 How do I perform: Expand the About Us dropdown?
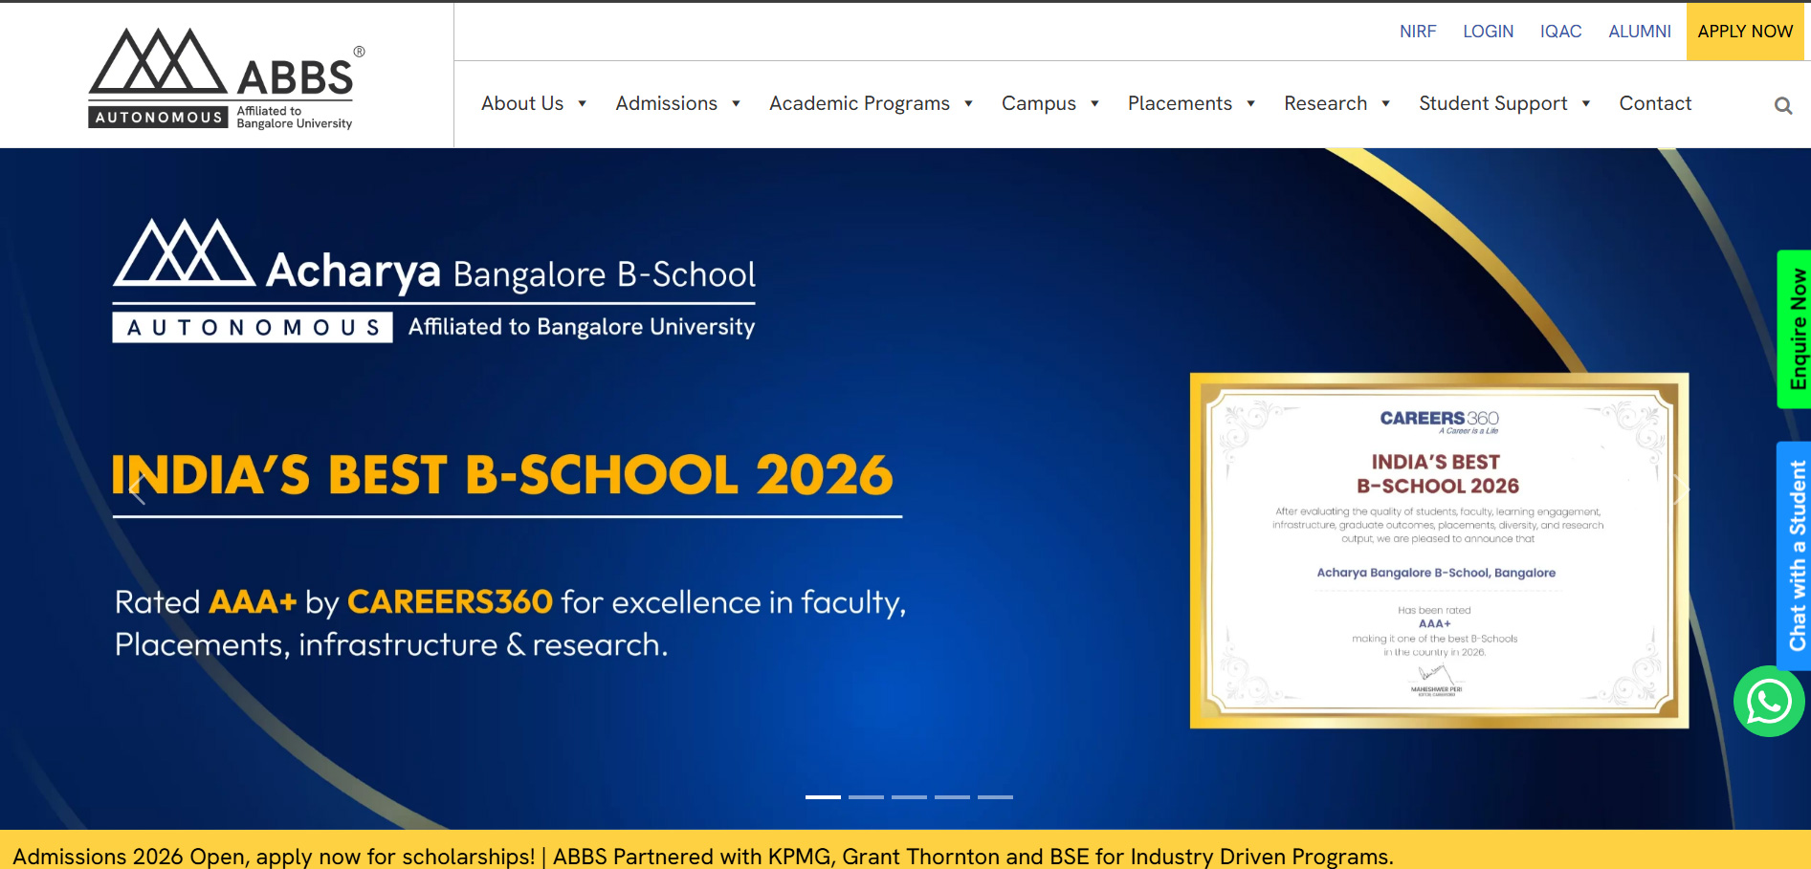tap(533, 103)
